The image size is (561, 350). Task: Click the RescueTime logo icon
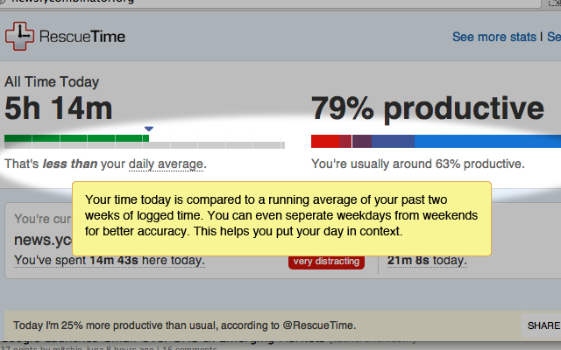pyautogui.click(x=19, y=36)
